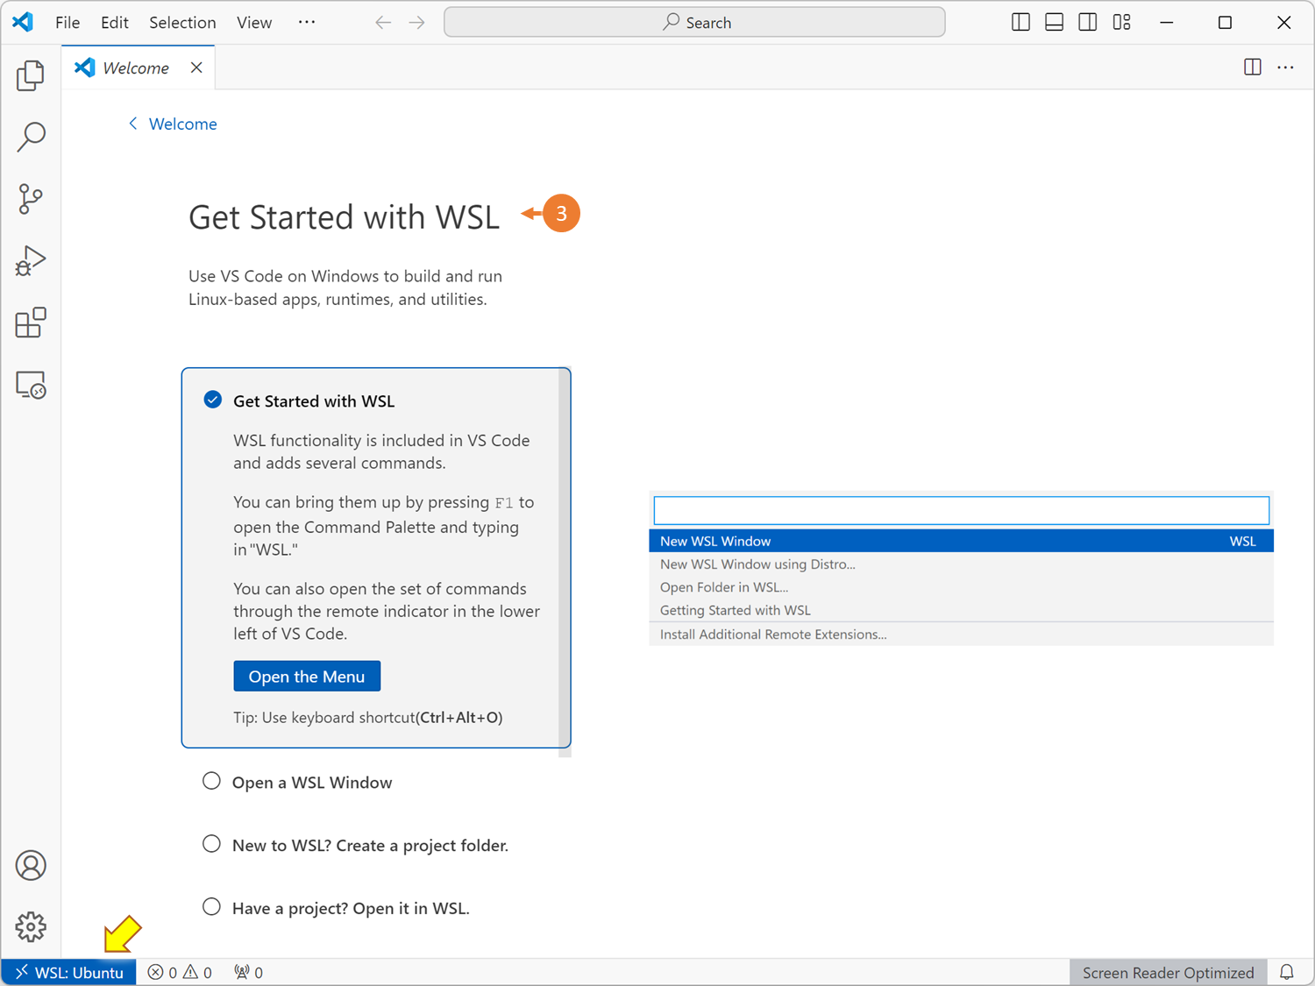Viewport: 1315px width, 986px height.
Task: Click Screen Reader Optimized in status bar
Action: point(1168,972)
